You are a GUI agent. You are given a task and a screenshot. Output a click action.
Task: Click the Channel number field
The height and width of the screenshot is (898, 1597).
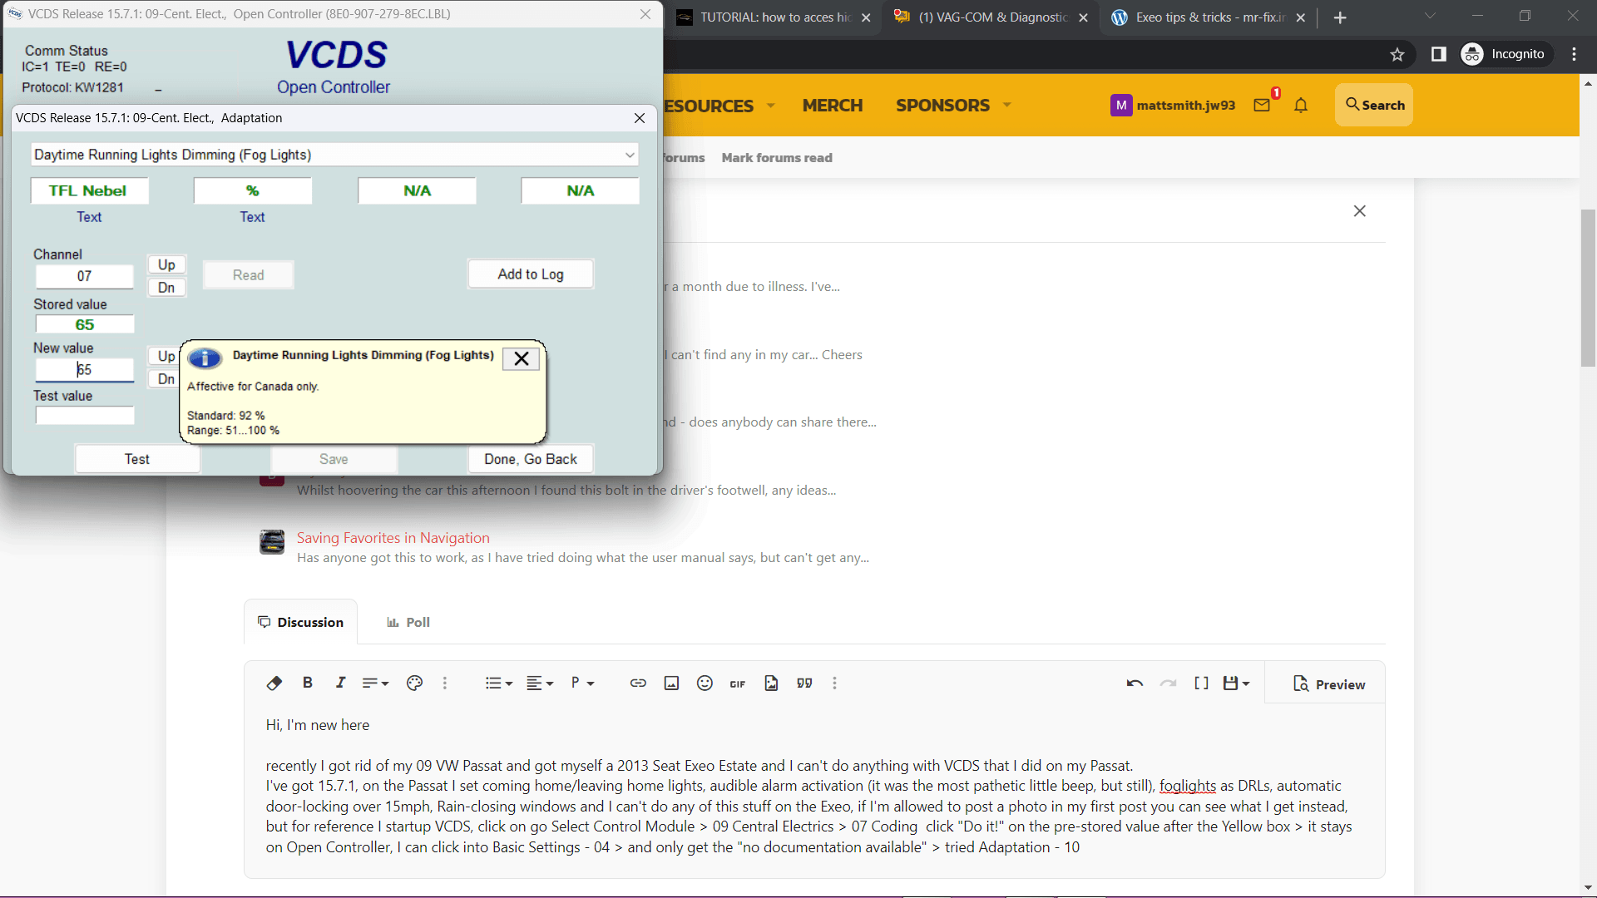[85, 276]
